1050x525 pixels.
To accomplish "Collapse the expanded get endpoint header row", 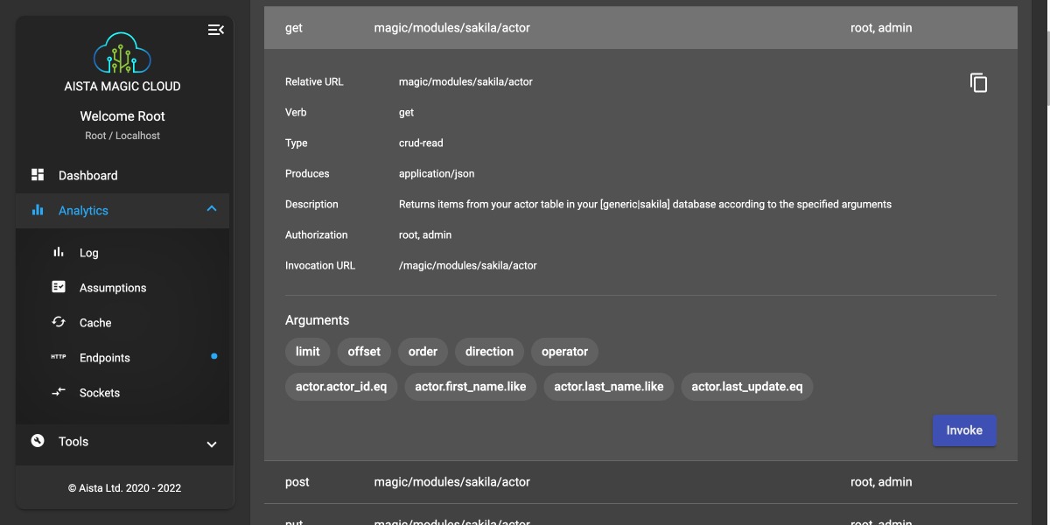I will (640, 28).
